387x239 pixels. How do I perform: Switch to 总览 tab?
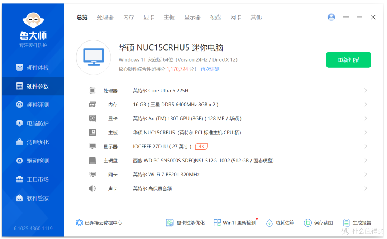pyautogui.click(x=82, y=17)
